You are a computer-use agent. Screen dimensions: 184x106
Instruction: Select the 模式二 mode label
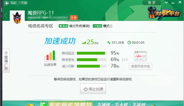(108, 26)
